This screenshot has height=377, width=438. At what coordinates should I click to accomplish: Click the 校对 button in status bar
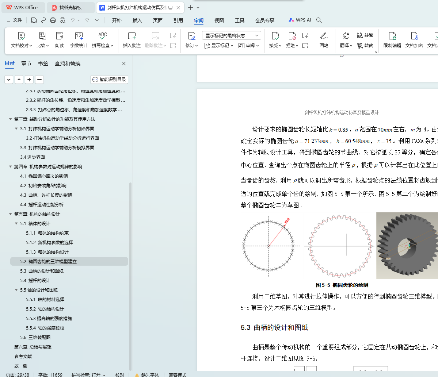pyautogui.click(x=120, y=375)
